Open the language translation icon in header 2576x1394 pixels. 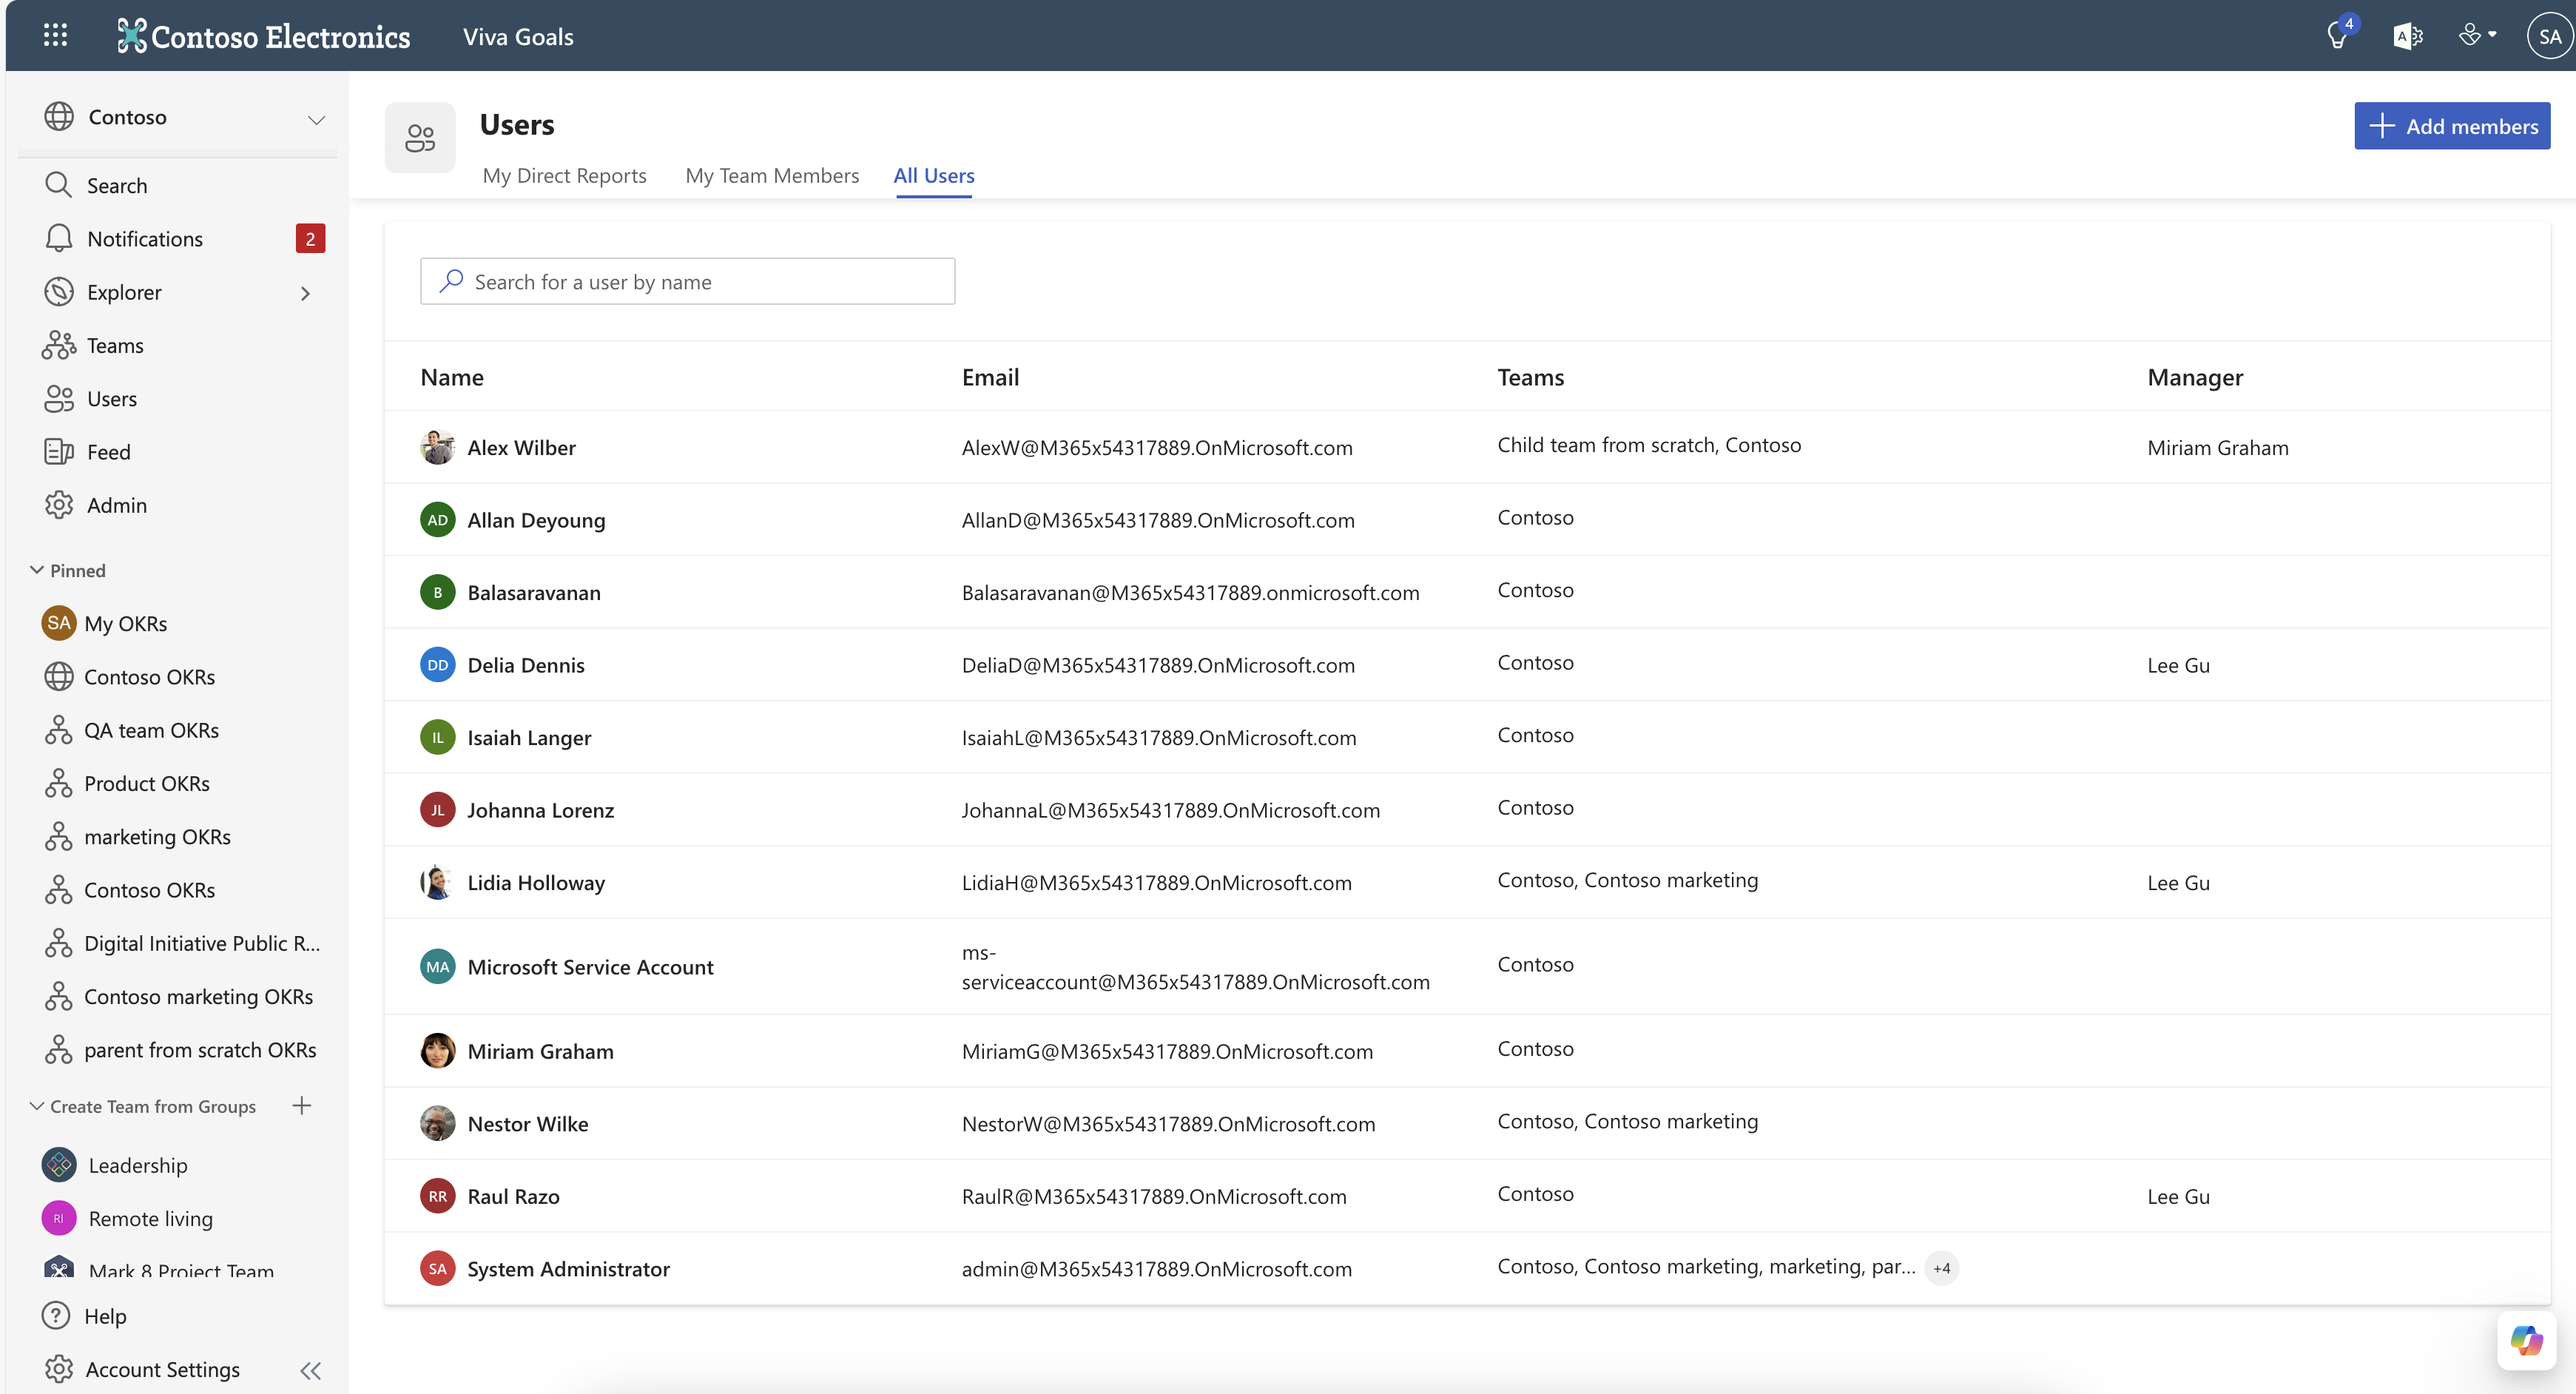[x=2407, y=36]
